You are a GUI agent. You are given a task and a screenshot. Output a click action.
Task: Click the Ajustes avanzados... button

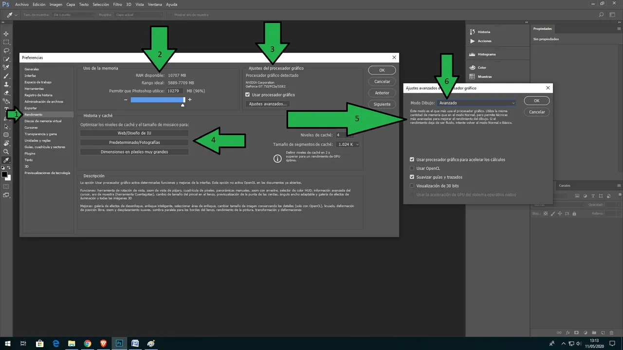268,104
